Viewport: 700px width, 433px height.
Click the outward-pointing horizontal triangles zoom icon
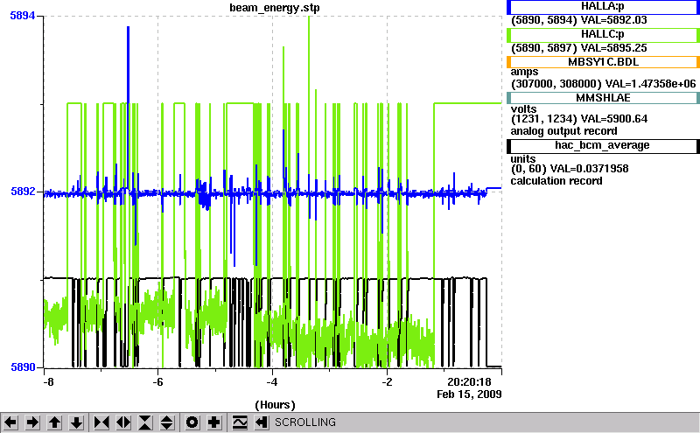pos(123,423)
